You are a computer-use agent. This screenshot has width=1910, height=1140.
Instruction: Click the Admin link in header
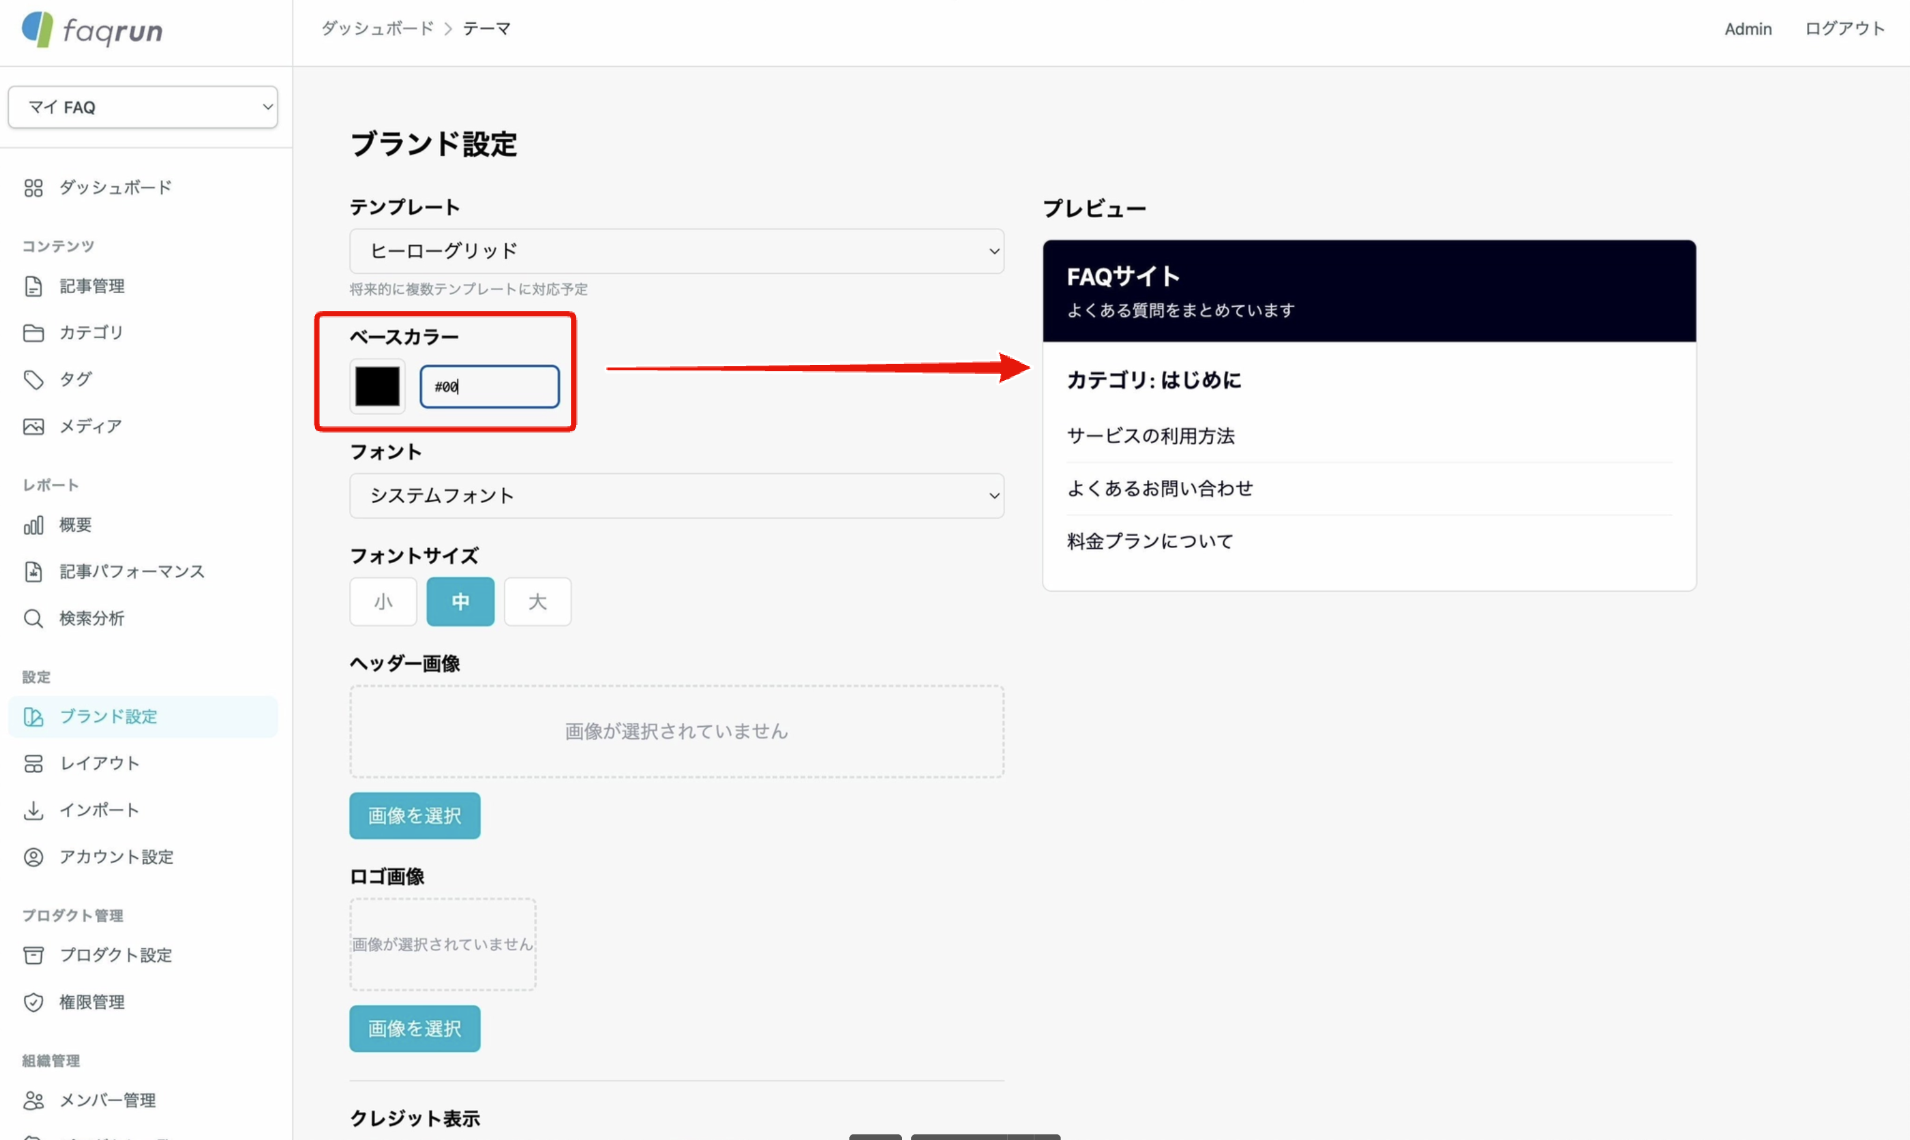pos(1748,29)
